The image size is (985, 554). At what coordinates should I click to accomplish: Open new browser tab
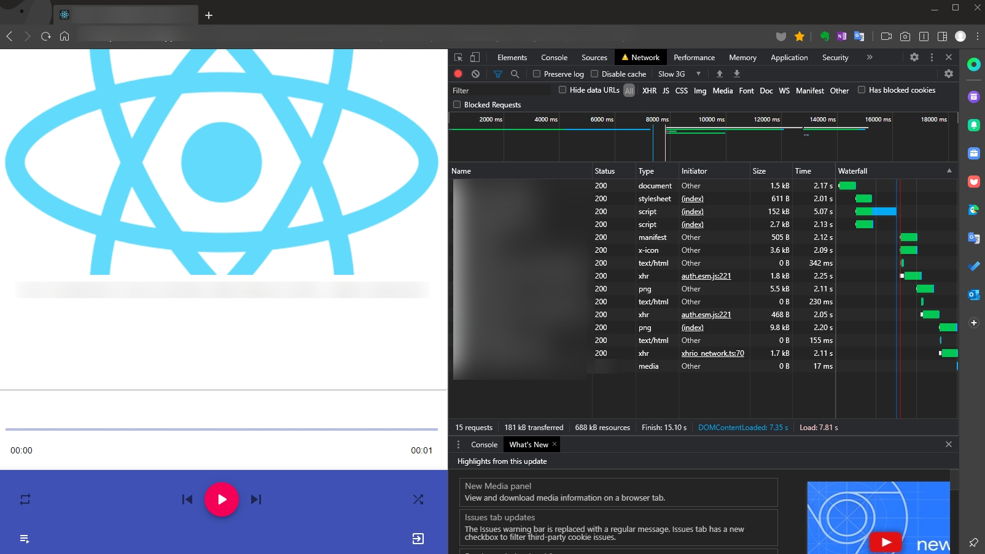tap(209, 15)
